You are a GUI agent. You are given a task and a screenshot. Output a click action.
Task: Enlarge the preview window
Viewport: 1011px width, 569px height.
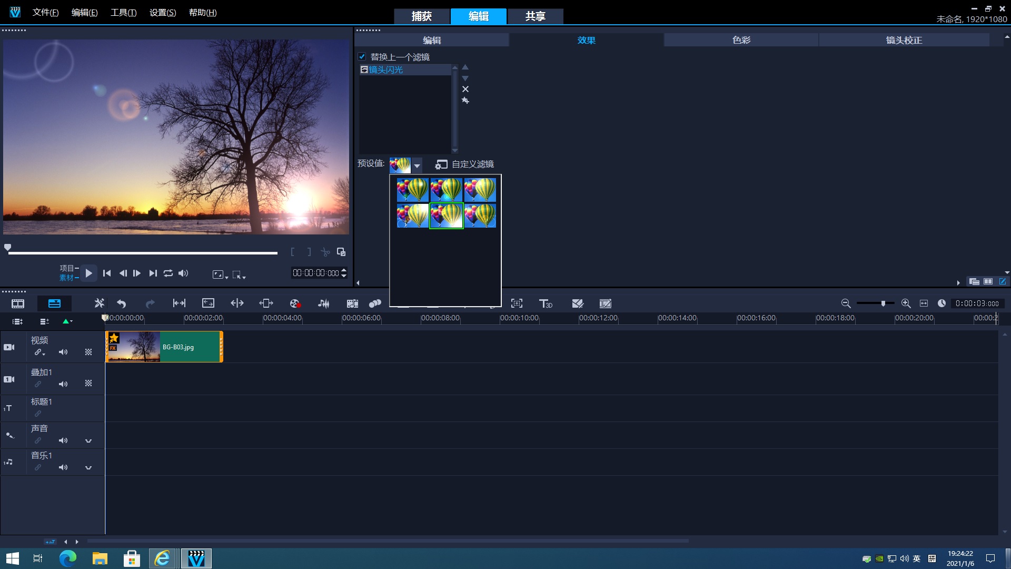[x=341, y=252]
